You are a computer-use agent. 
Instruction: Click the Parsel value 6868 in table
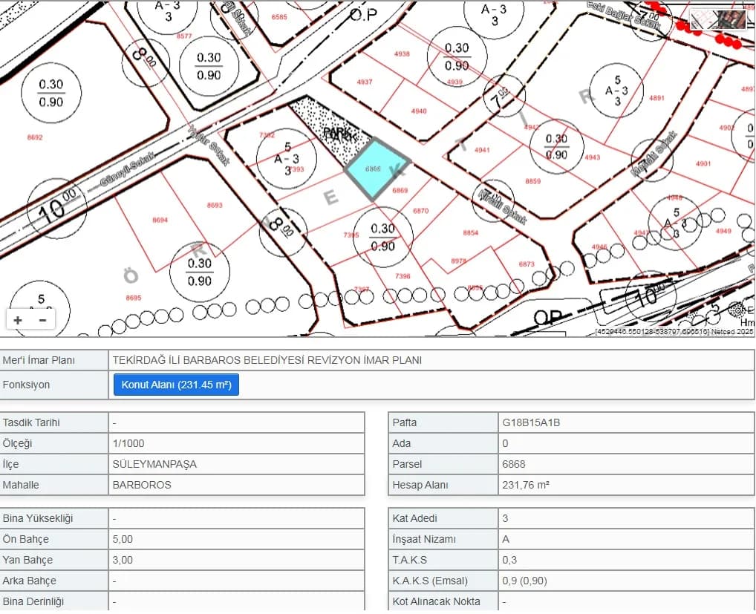(x=514, y=464)
